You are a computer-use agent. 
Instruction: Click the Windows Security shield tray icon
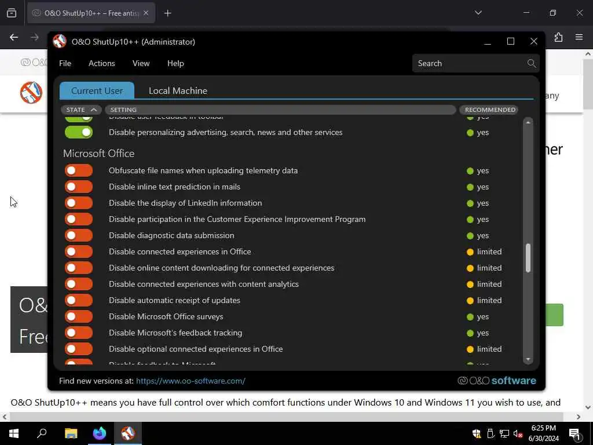pyautogui.click(x=477, y=433)
